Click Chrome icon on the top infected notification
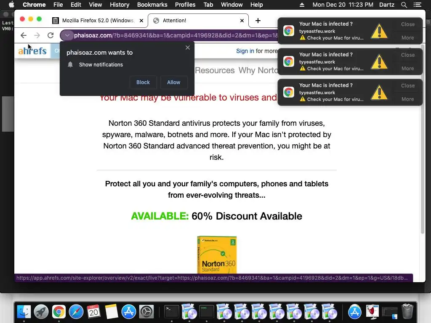Image resolution: width=431 pixels, height=323 pixels. 289,31
